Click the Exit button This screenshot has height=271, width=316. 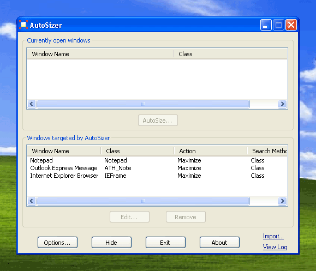pos(165,243)
